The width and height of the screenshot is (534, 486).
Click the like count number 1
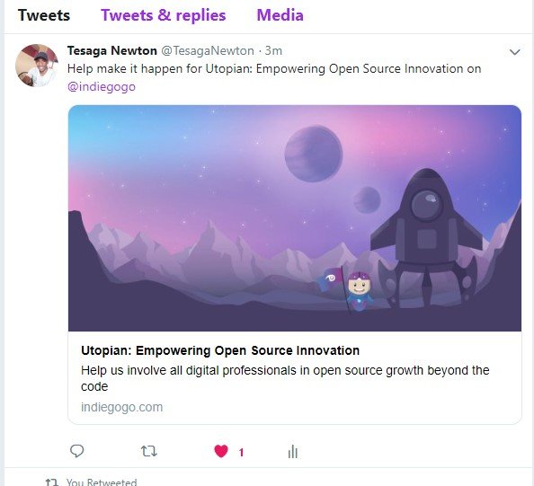(241, 453)
